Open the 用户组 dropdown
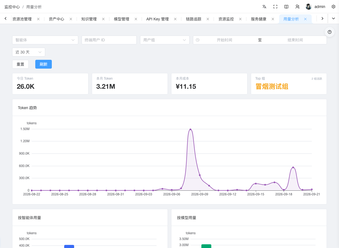Viewport: 339px width, 248px height. click(165, 40)
